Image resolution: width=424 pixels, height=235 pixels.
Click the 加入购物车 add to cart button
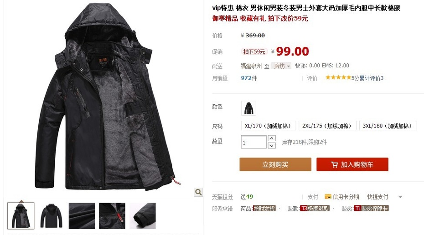click(352, 164)
